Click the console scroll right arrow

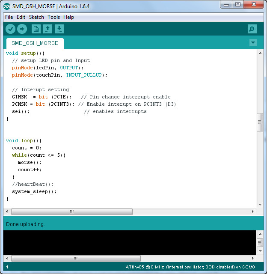(253, 258)
